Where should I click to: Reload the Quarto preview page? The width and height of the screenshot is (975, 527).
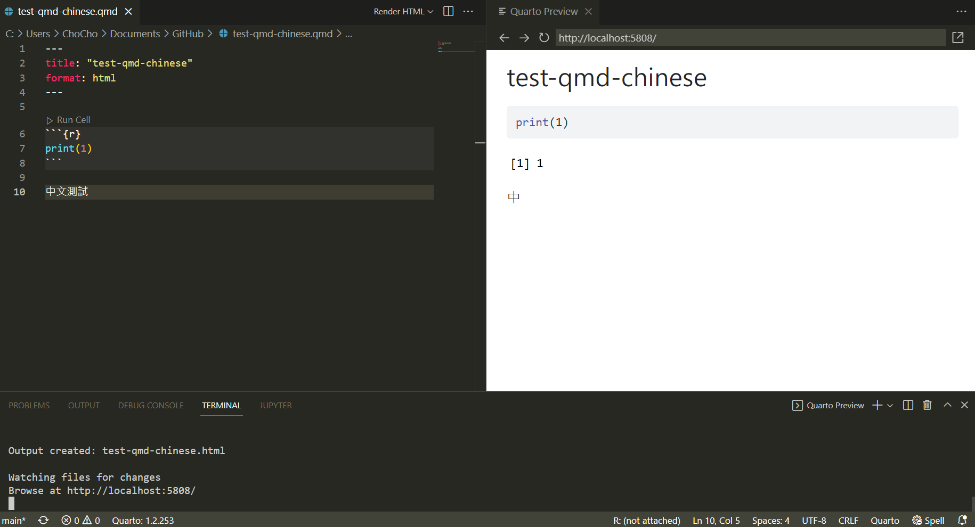point(544,38)
